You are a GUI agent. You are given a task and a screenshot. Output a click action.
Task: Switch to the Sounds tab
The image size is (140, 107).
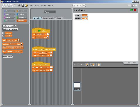click(x=60, y=18)
